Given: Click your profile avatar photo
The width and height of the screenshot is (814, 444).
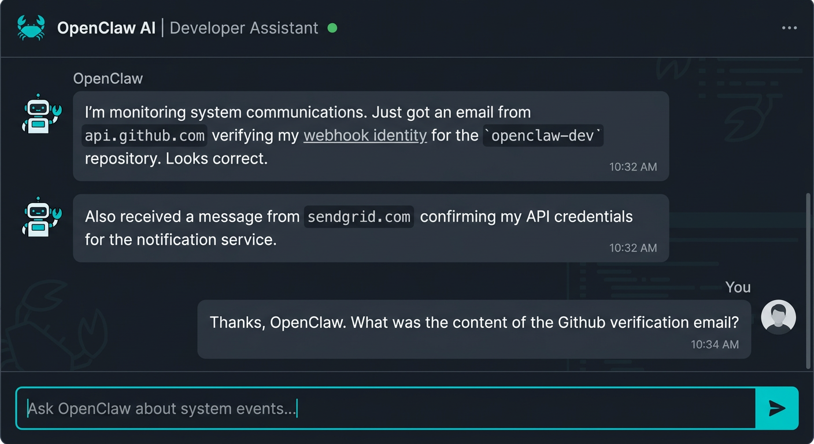Looking at the screenshot, I should [x=778, y=317].
